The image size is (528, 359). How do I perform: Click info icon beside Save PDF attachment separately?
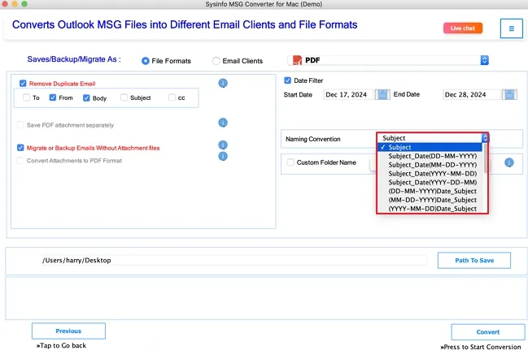tap(223, 123)
